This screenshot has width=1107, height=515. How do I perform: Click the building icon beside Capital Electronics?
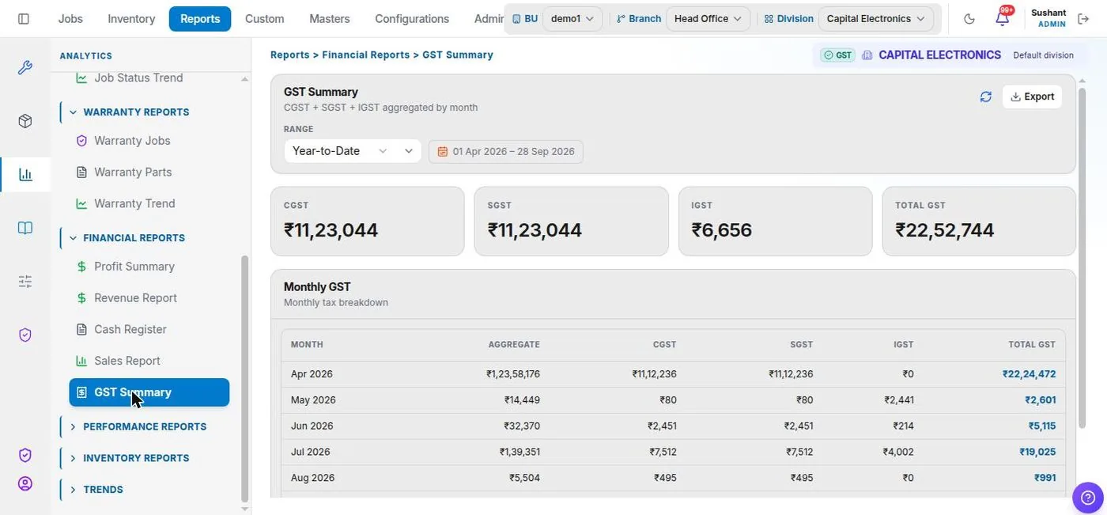coord(867,55)
